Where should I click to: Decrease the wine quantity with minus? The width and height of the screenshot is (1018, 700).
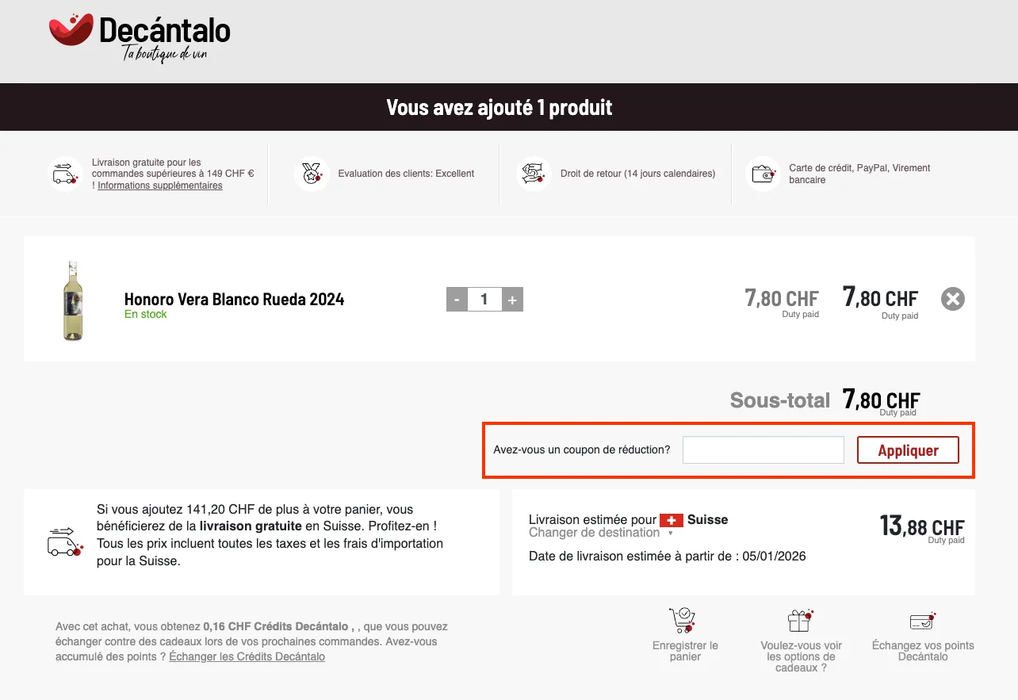click(457, 299)
